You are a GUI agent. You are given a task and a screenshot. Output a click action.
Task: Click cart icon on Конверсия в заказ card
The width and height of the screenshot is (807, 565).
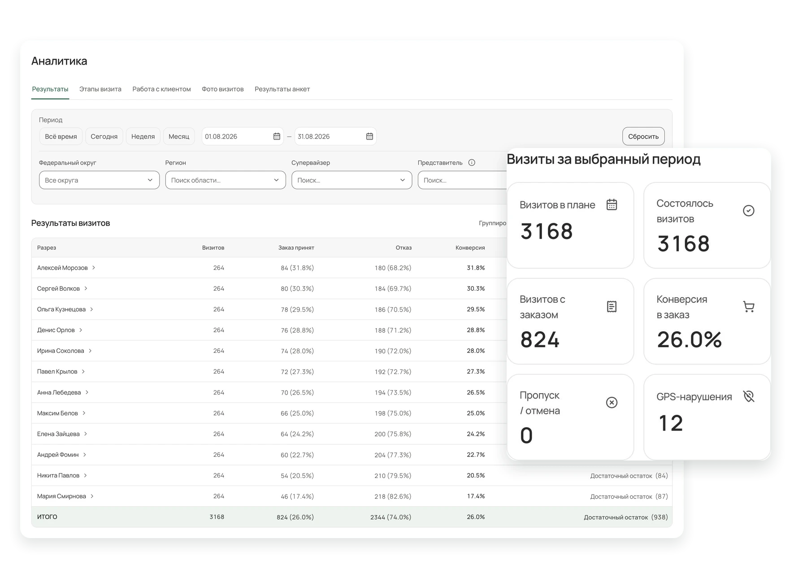click(748, 307)
